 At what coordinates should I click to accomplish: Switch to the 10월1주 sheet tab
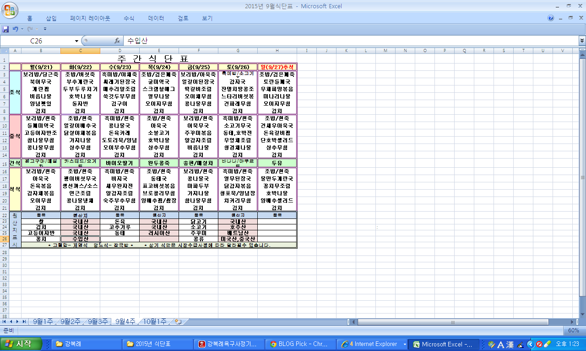point(155,322)
